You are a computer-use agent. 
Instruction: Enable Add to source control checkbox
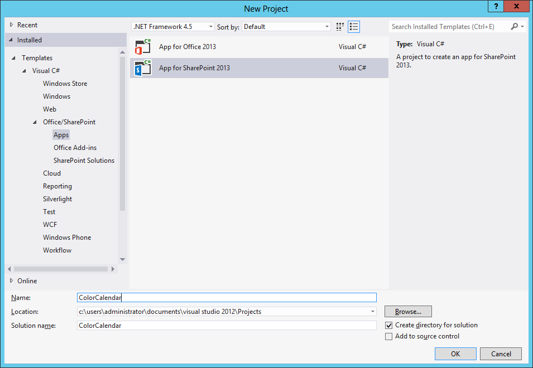click(x=389, y=337)
